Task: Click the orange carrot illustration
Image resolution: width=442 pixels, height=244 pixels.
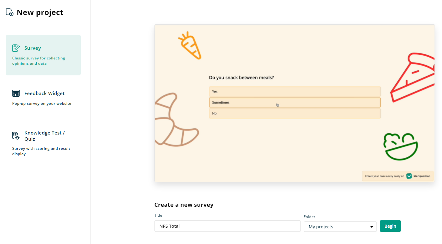Action: (190, 46)
